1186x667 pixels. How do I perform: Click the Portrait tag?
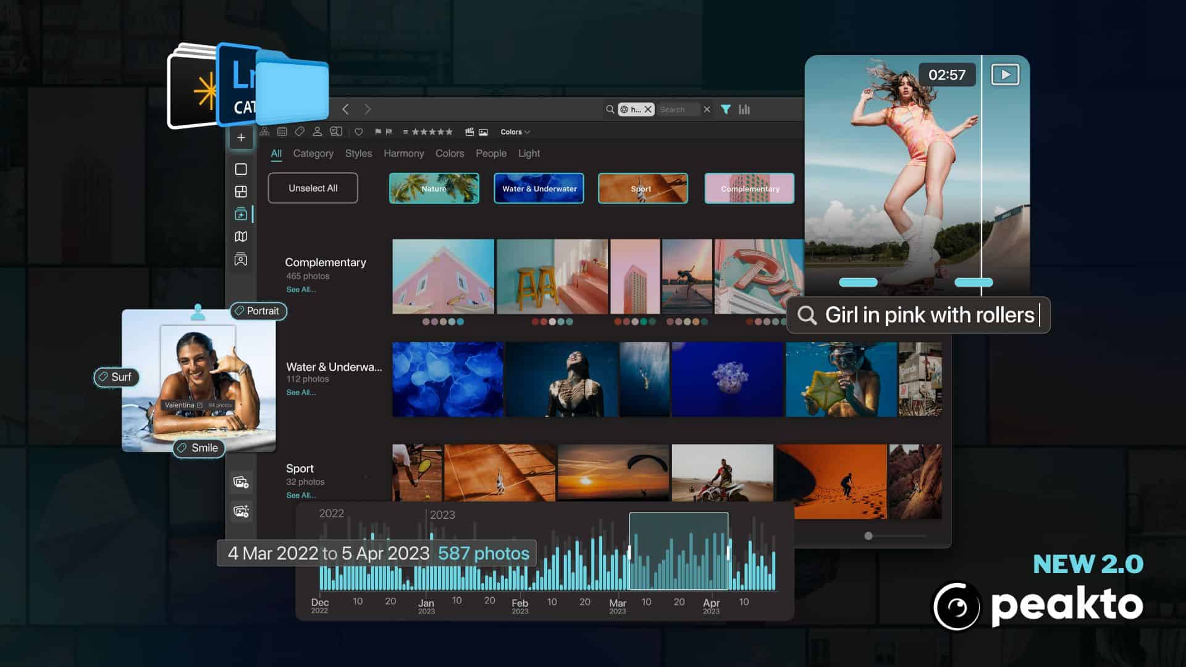[x=258, y=311]
